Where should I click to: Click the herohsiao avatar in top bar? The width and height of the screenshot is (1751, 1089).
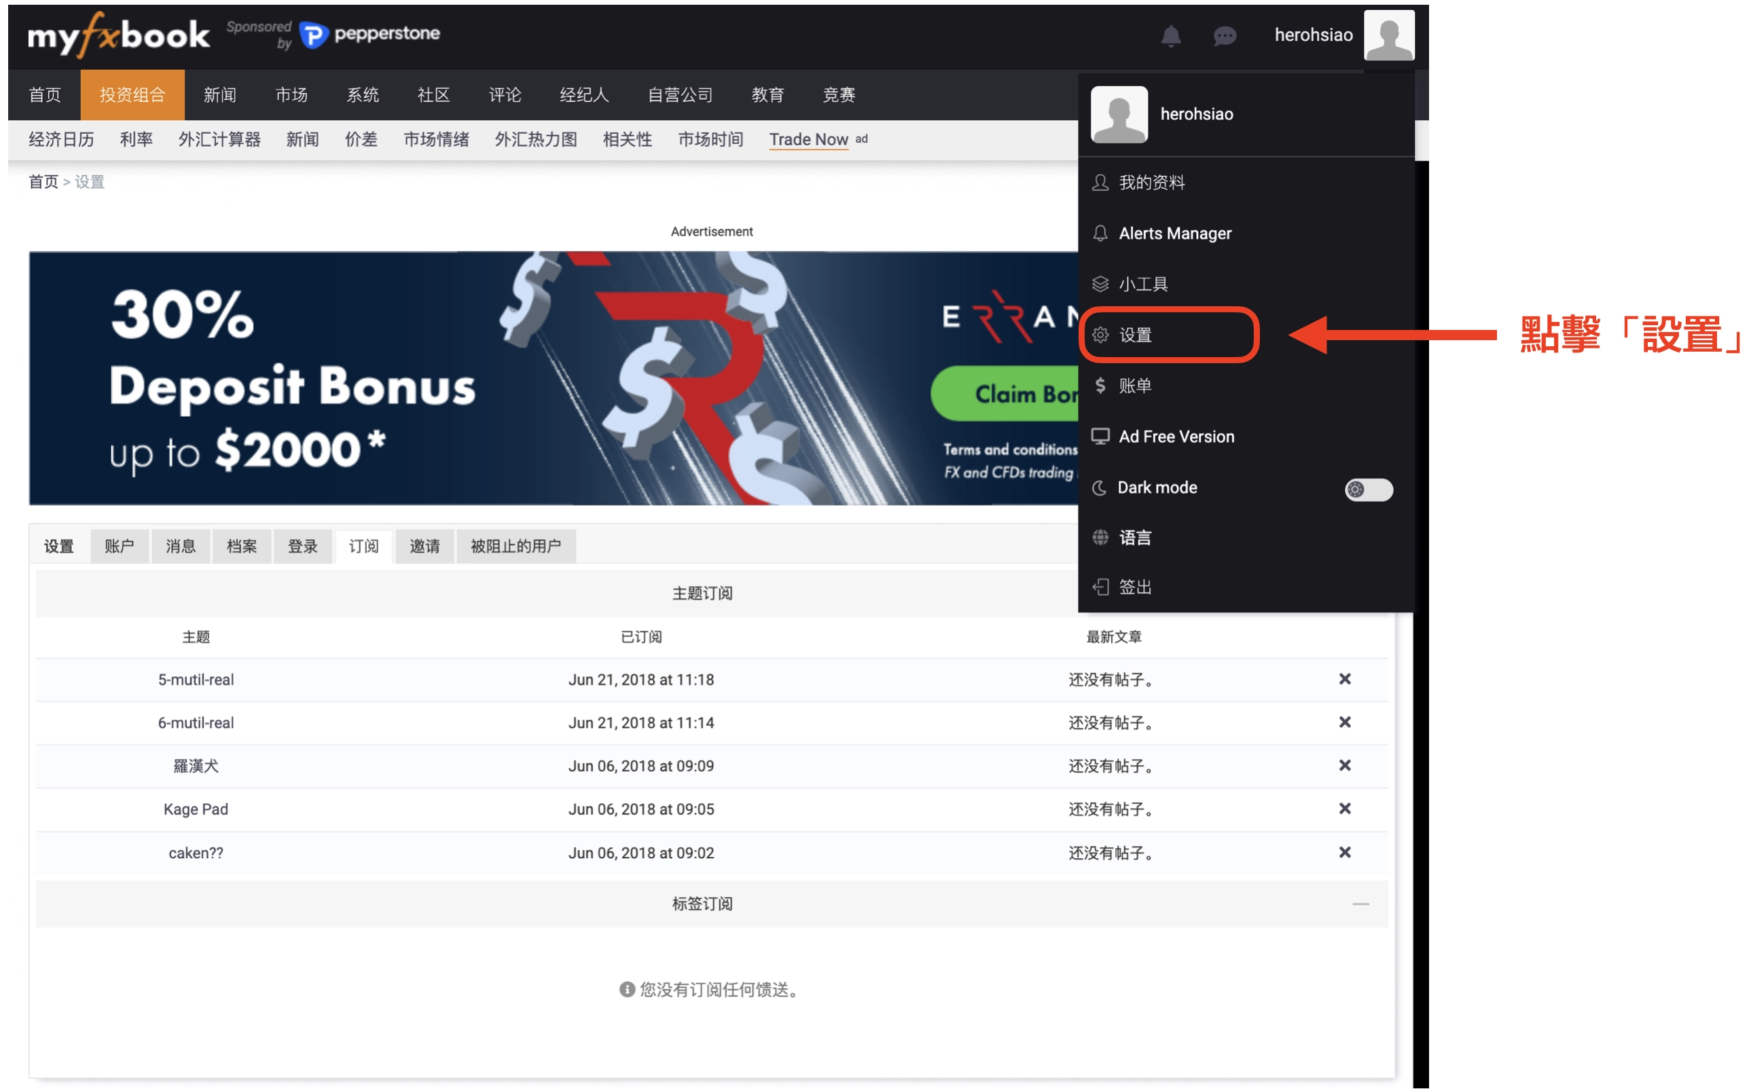pyautogui.click(x=1388, y=35)
